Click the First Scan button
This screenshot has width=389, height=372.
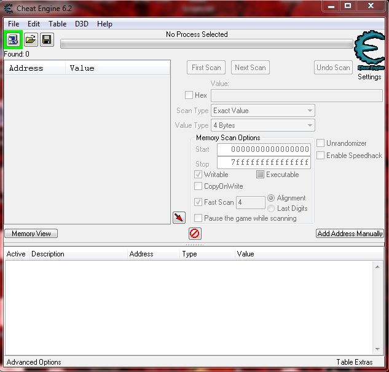click(206, 68)
